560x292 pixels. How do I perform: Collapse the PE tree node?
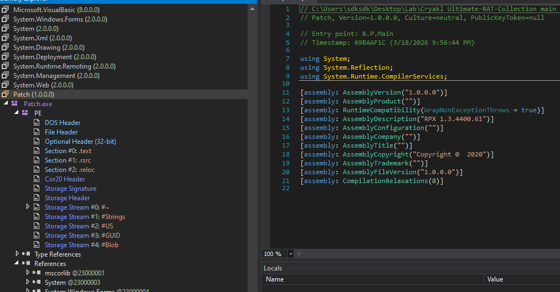pyautogui.click(x=16, y=113)
